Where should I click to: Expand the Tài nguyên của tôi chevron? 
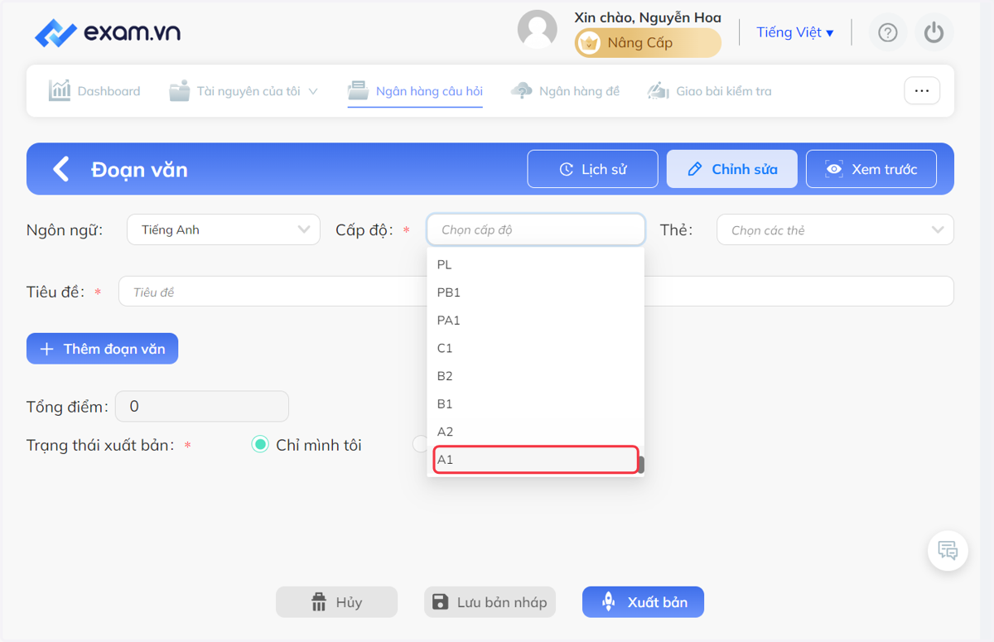tap(313, 91)
